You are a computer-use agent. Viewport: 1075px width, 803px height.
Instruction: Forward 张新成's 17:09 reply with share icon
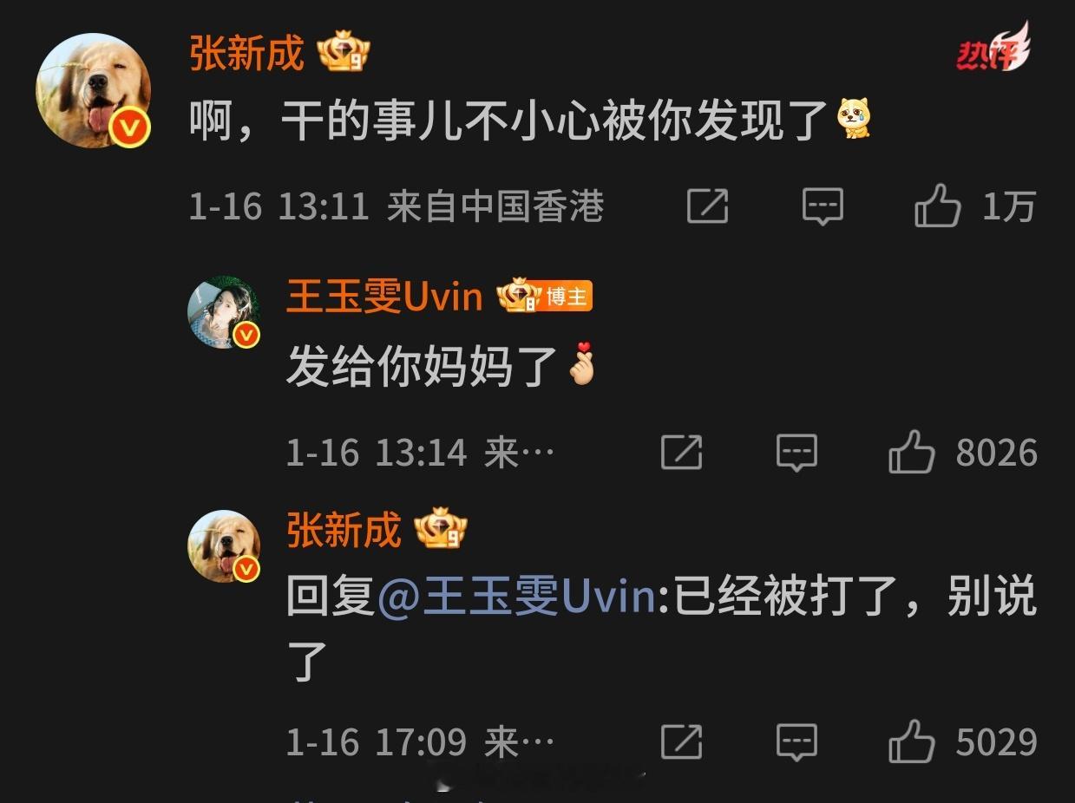681,741
